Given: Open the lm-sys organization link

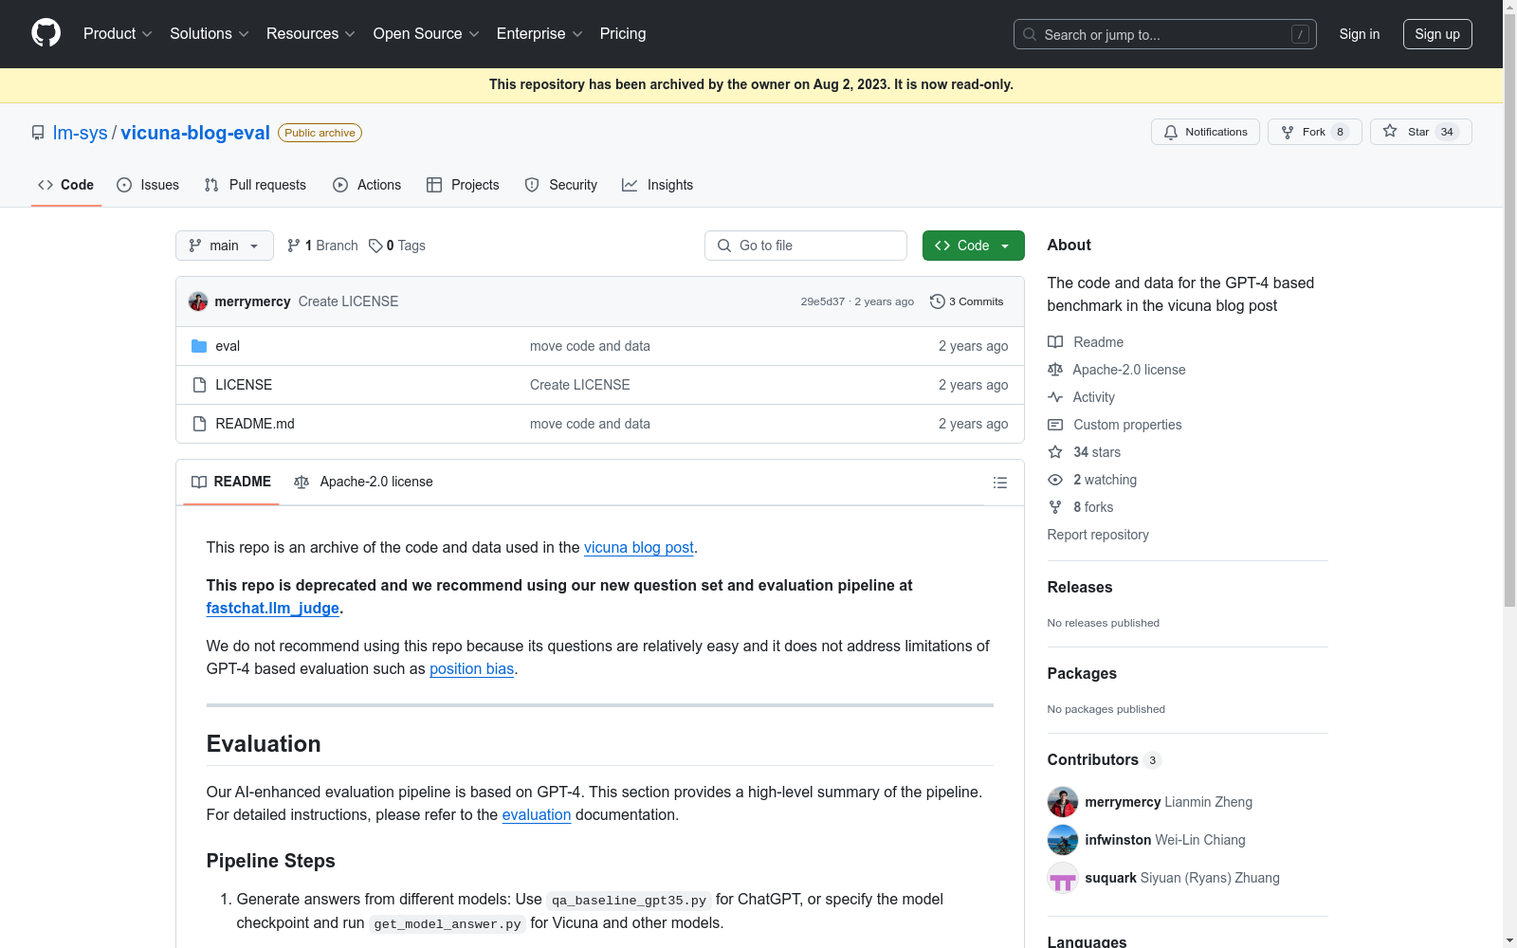Looking at the screenshot, I should click(81, 133).
